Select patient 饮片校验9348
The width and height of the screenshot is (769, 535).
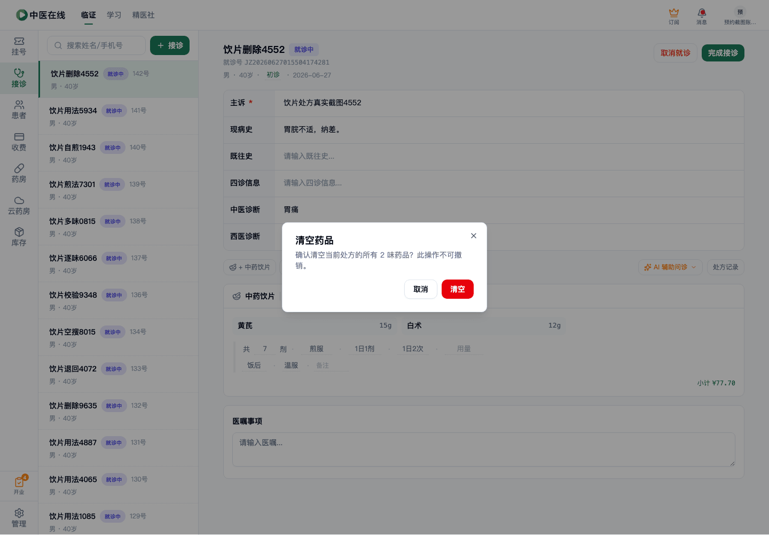coord(119,300)
